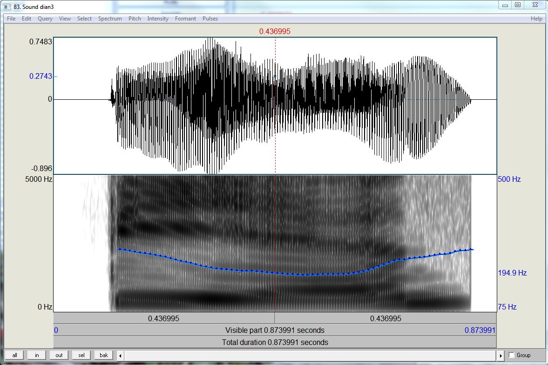Click the scrollbar left arrow
This screenshot has height=365, width=548.
[x=120, y=356]
